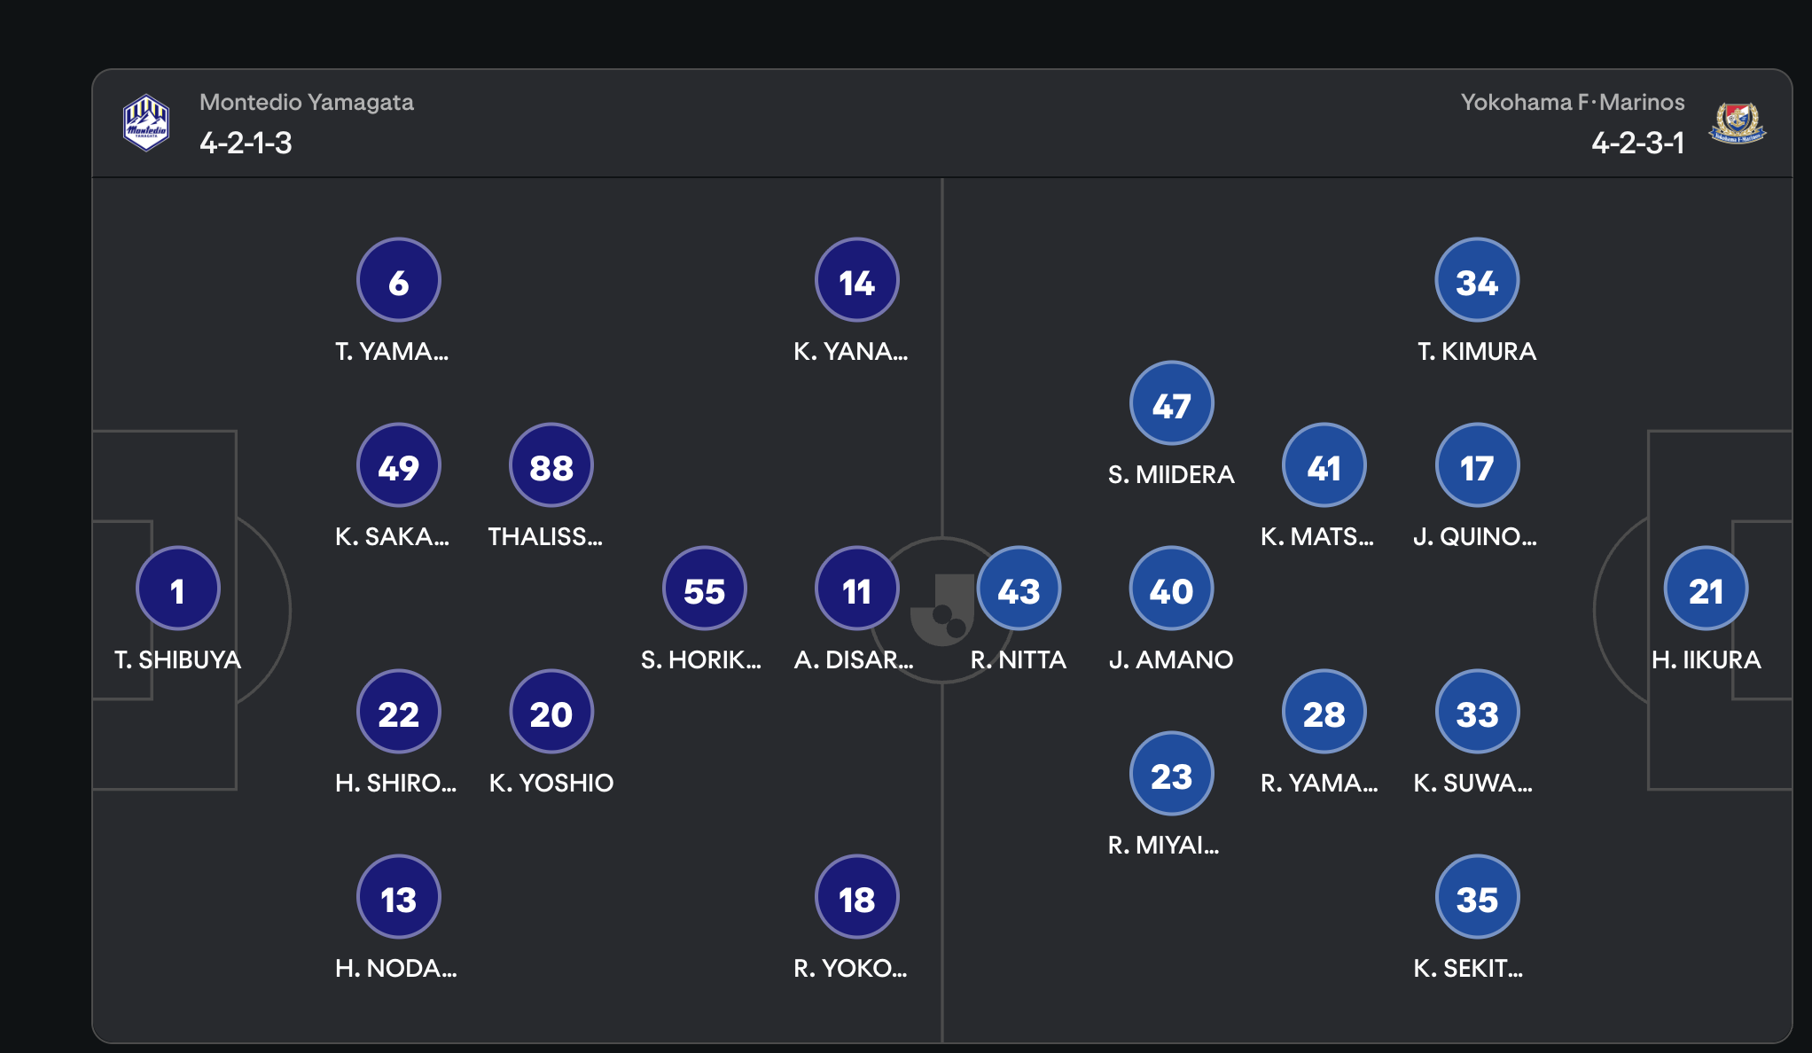Image resolution: width=1812 pixels, height=1053 pixels.
Task: Click the Yokohama F·Marinos team crest
Action: [x=1737, y=123]
